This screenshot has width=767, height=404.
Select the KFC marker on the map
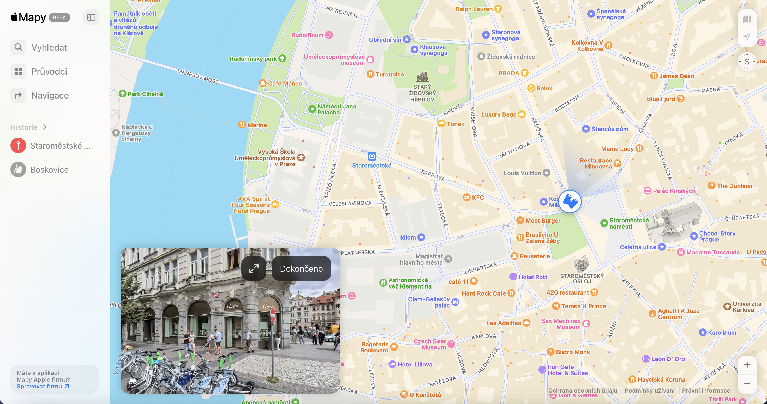[467, 197]
